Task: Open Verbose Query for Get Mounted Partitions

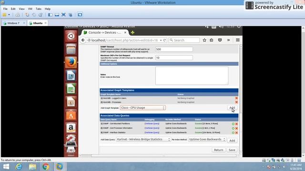Action: 152,123
